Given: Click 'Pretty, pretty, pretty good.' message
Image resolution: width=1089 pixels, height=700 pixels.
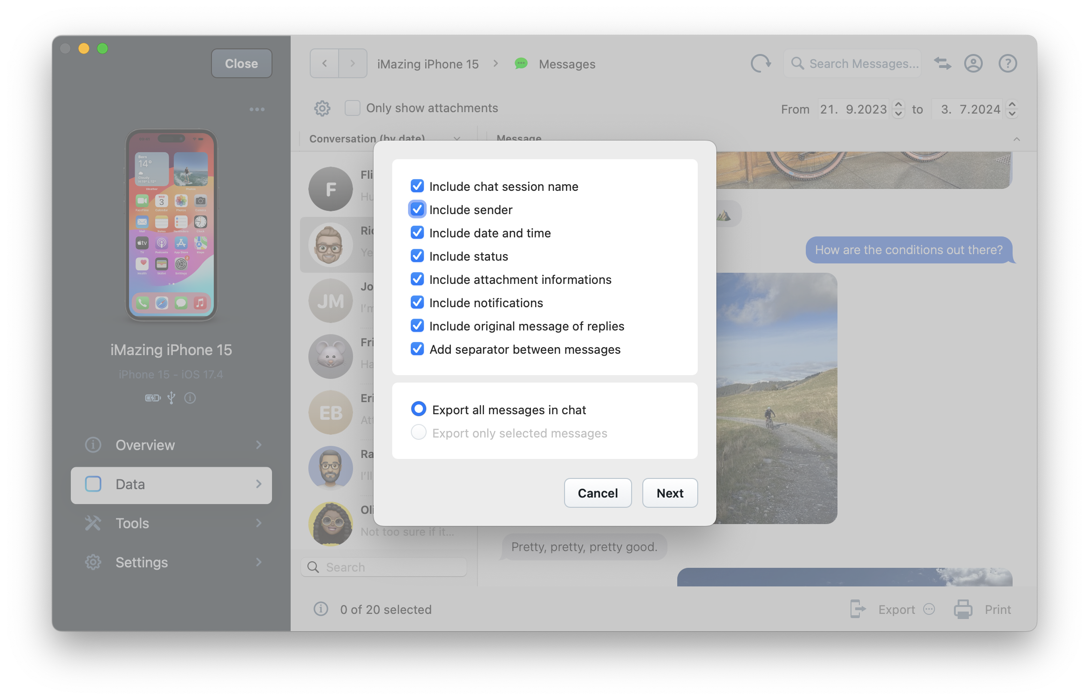Looking at the screenshot, I should [x=584, y=547].
